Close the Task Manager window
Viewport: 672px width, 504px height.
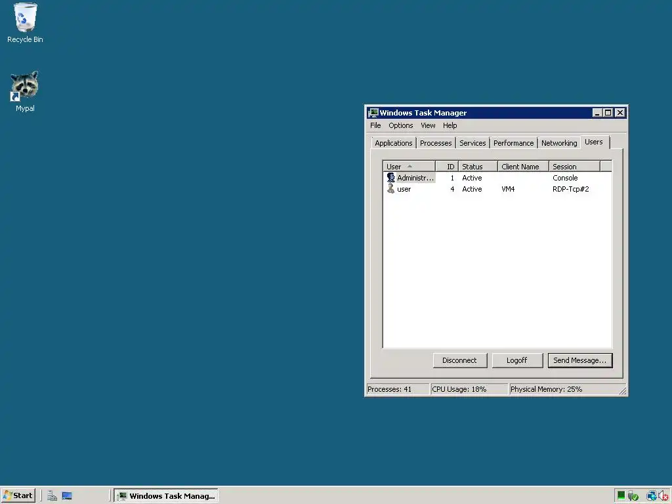(619, 113)
